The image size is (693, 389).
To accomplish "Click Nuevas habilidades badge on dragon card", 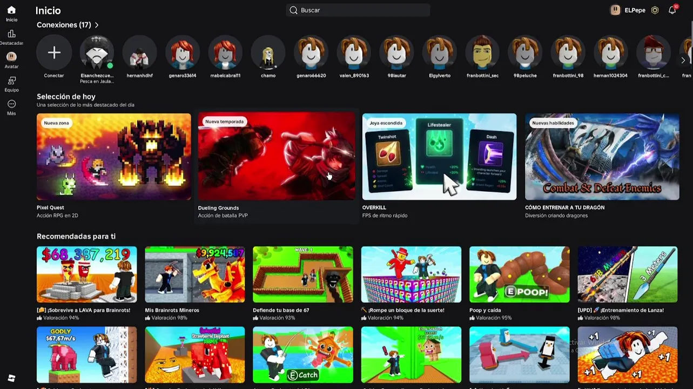I will [553, 123].
